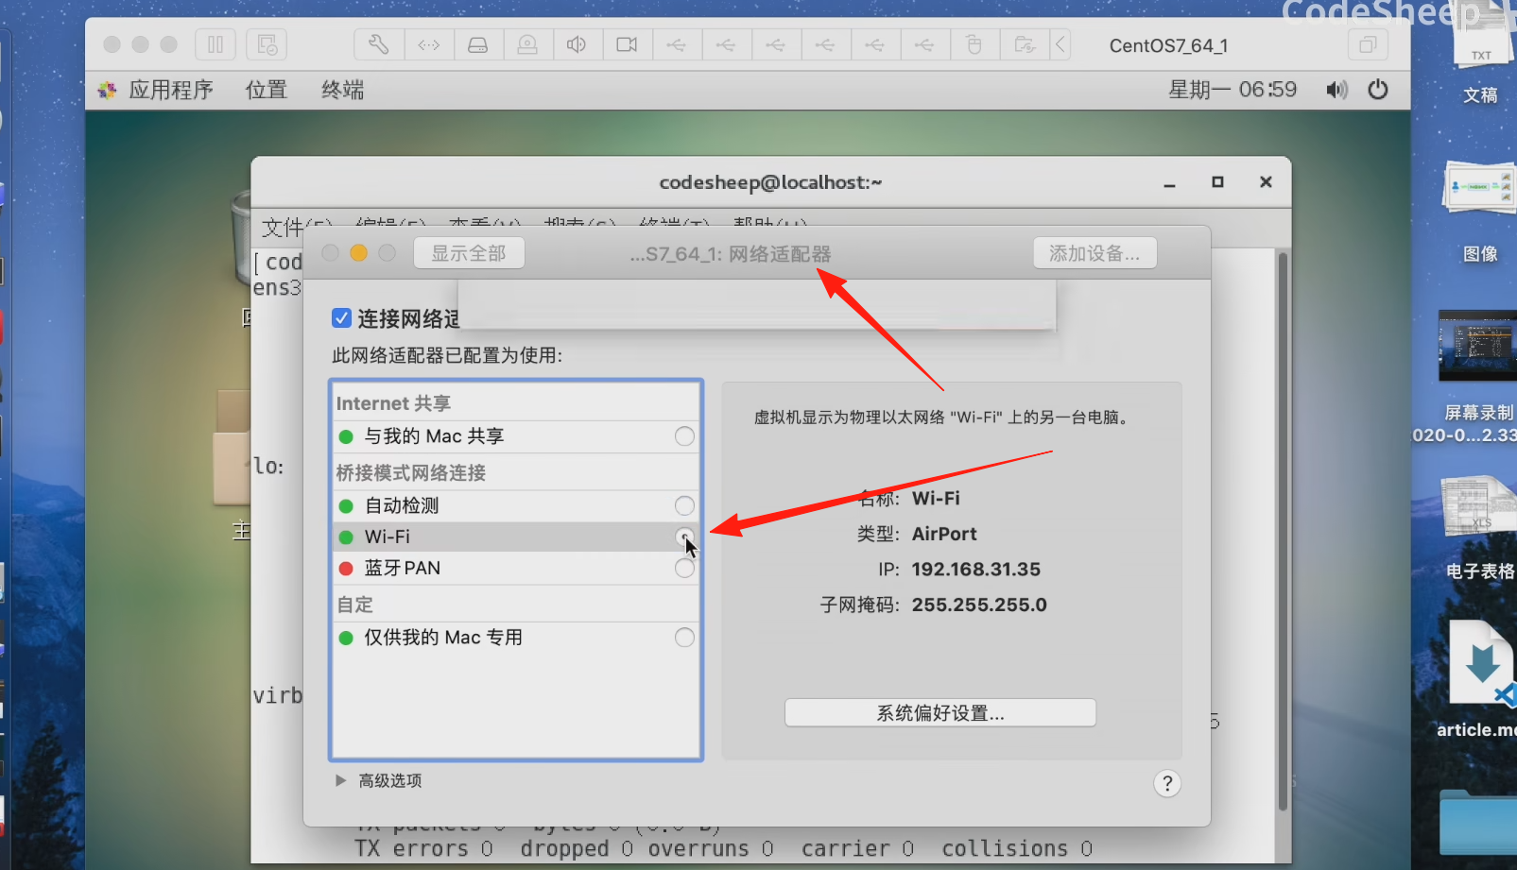Click the GNOME Applications logo icon
The image size is (1517, 870).
point(107,90)
